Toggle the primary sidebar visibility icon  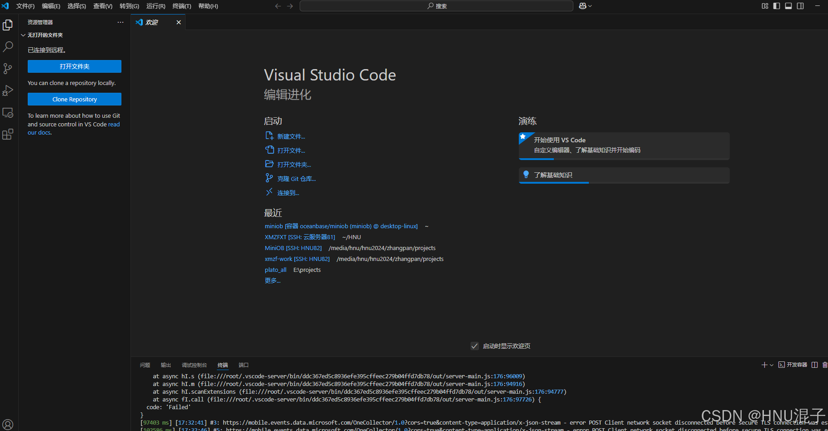coord(776,6)
